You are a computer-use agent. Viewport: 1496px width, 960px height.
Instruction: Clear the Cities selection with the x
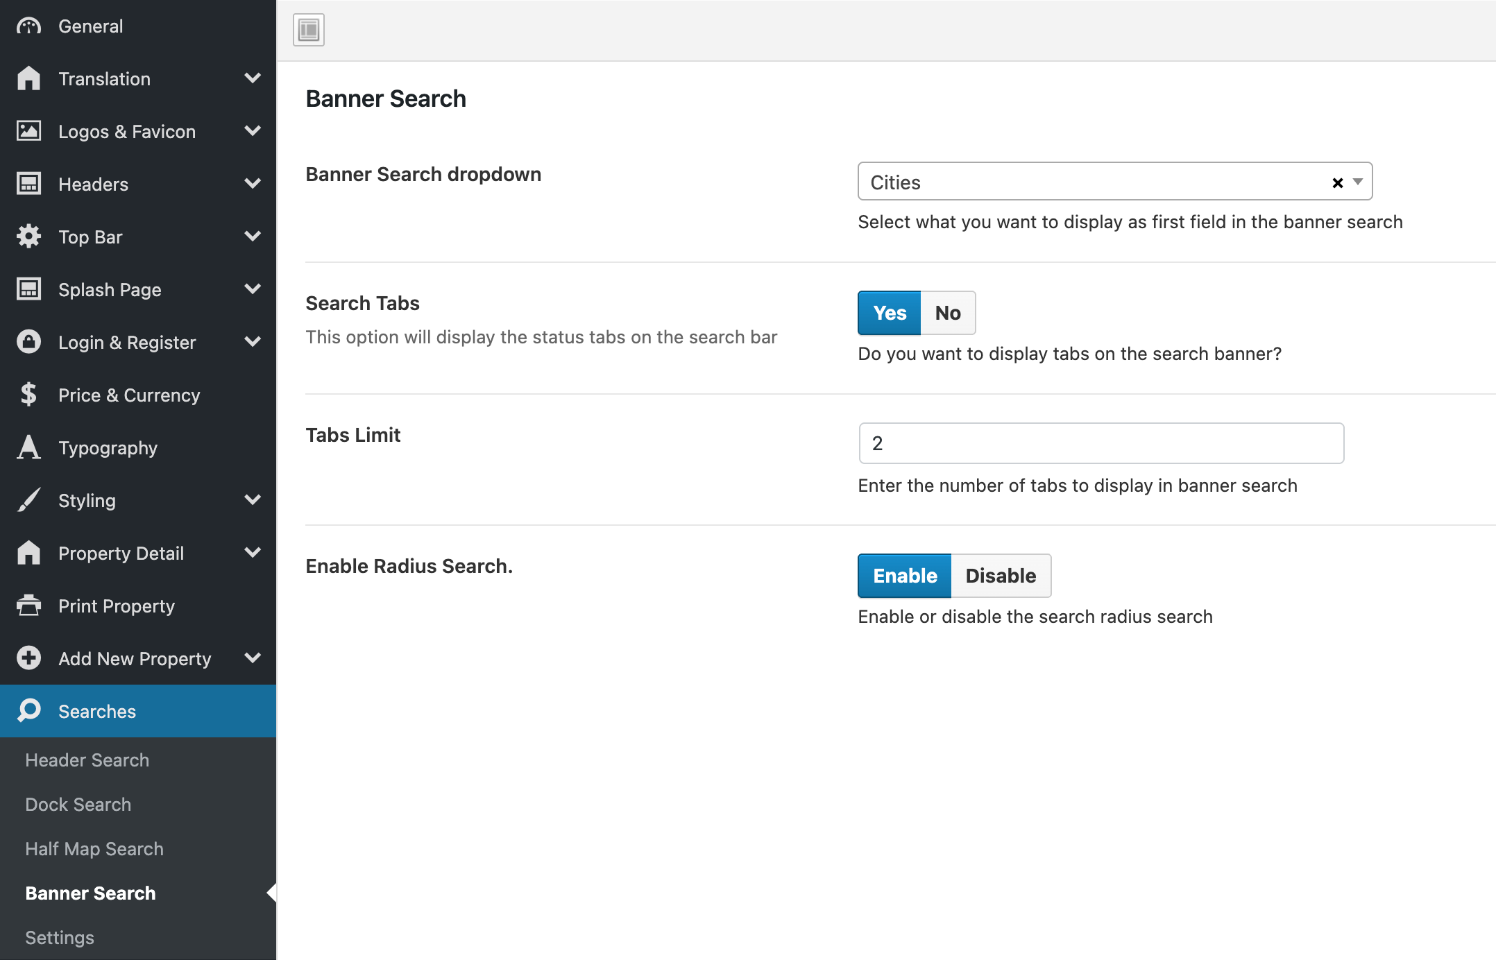[x=1336, y=182]
